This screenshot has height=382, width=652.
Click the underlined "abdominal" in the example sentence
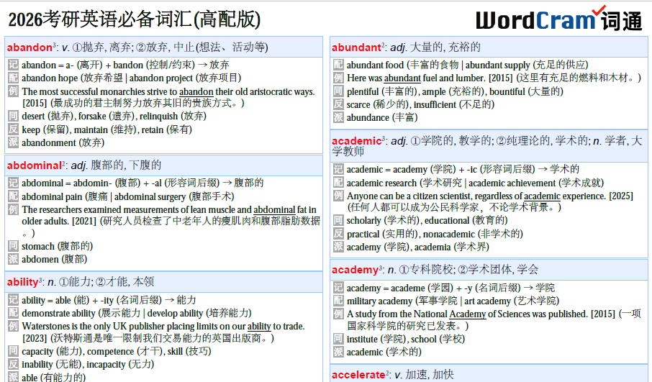tap(275, 209)
